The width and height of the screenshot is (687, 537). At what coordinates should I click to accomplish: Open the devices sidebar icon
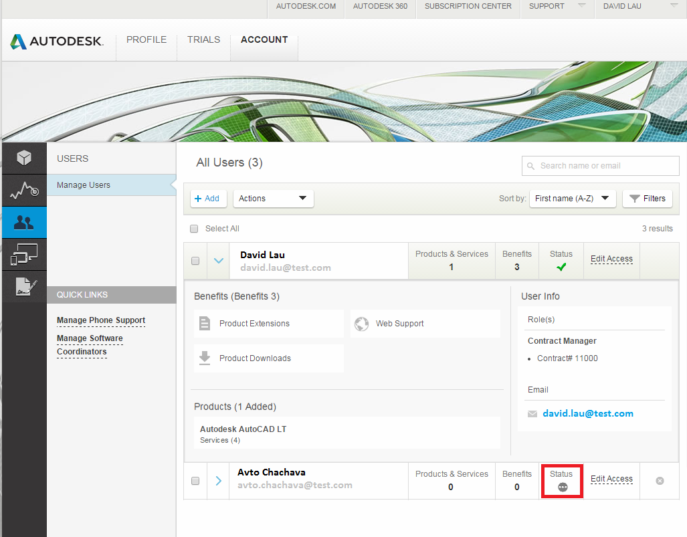(24, 255)
